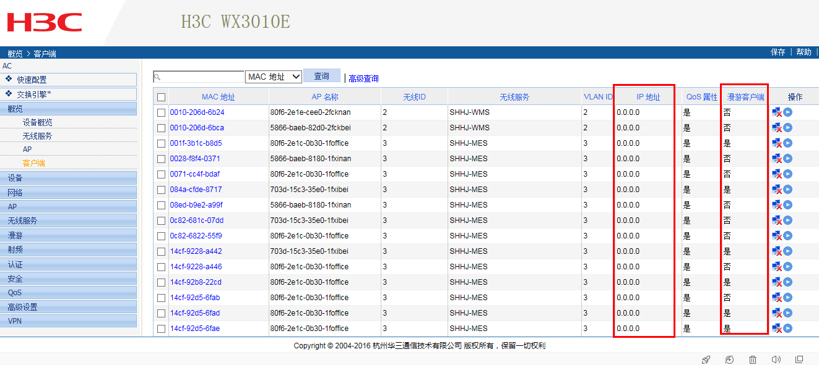Image resolution: width=819 pixels, height=365 pixels.
Task: Disconnect client 0010-206d-6bca via the red-X icon
Action: (x=777, y=128)
